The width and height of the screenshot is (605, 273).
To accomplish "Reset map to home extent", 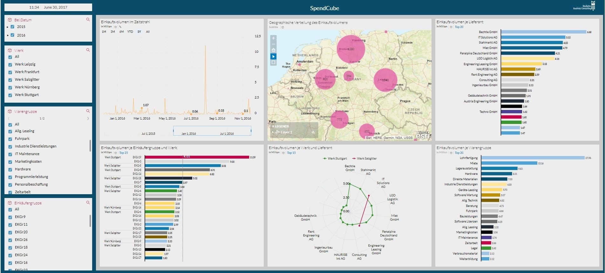I will pos(273,50).
